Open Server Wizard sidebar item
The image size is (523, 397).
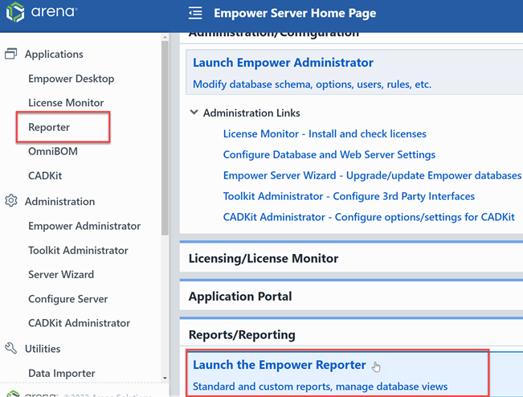coord(61,275)
